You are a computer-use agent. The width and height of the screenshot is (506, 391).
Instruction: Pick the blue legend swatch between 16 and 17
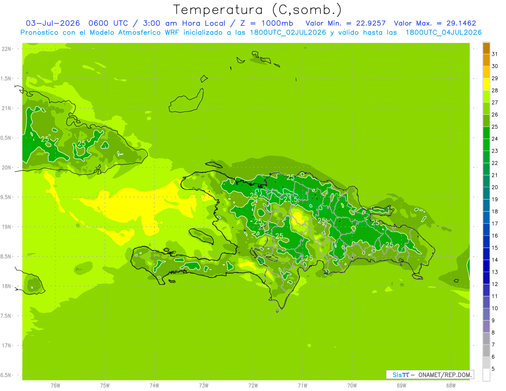(487, 230)
